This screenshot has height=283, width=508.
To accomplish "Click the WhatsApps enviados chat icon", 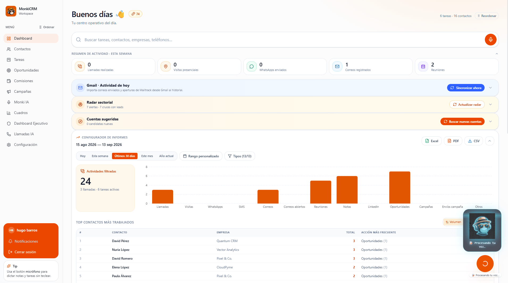I will click(x=252, y=66).
